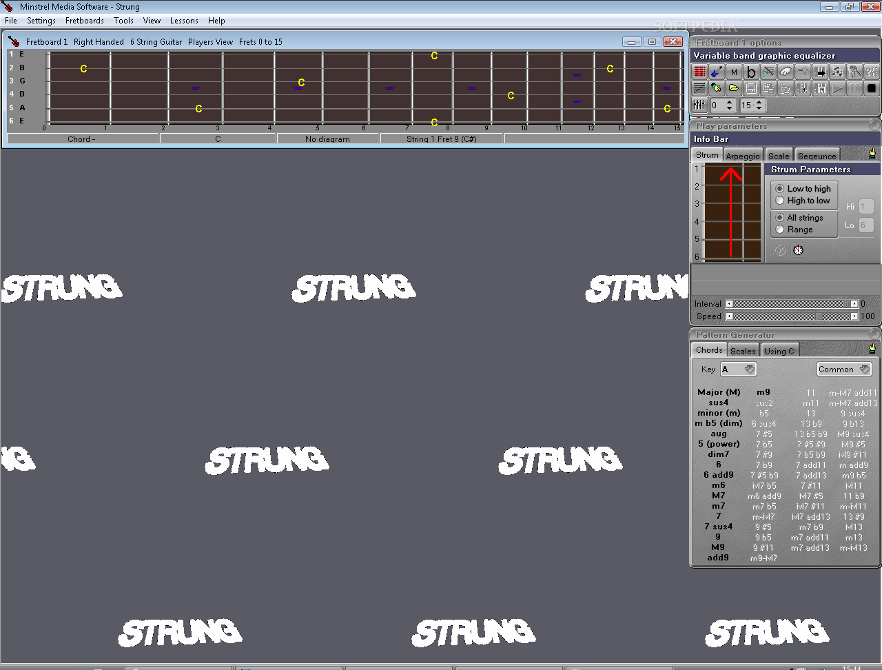Open the Settings menu
882x670 pixels.
coord(41,21)
